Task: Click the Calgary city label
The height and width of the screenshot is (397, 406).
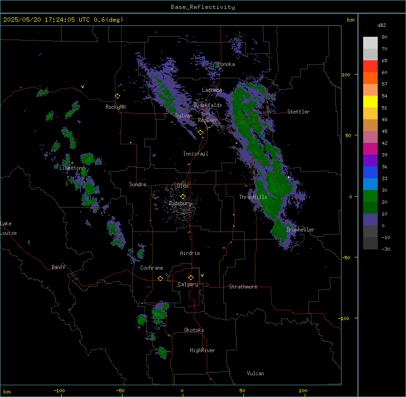Action: click(x=188, y=284)
